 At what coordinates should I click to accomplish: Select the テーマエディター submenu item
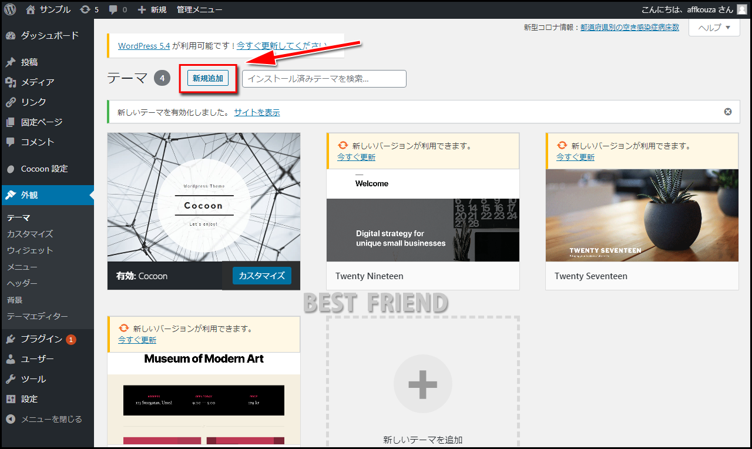tap(38, 316)
